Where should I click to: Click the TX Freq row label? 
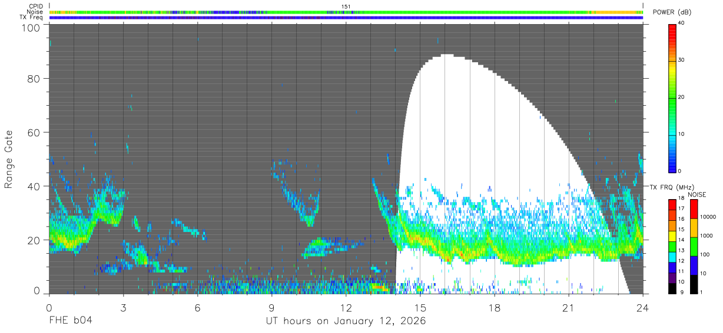[x=32, y=18]
